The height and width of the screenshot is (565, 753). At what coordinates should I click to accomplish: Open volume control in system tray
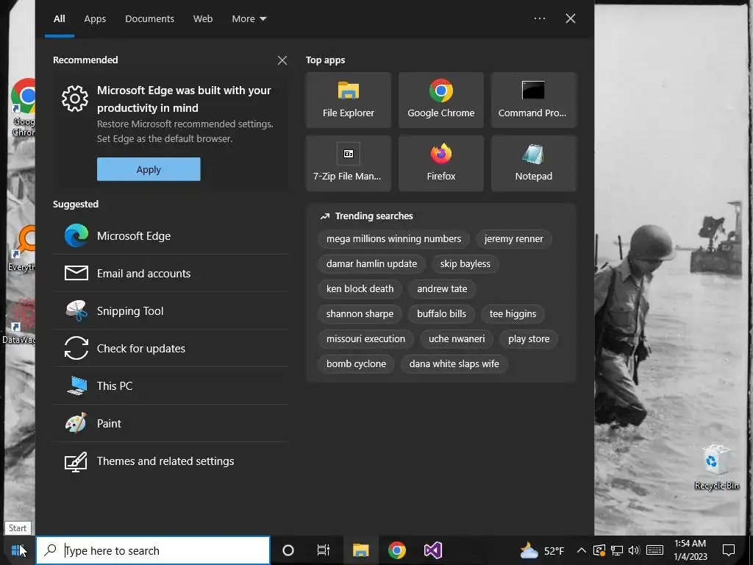click(634, 550)
